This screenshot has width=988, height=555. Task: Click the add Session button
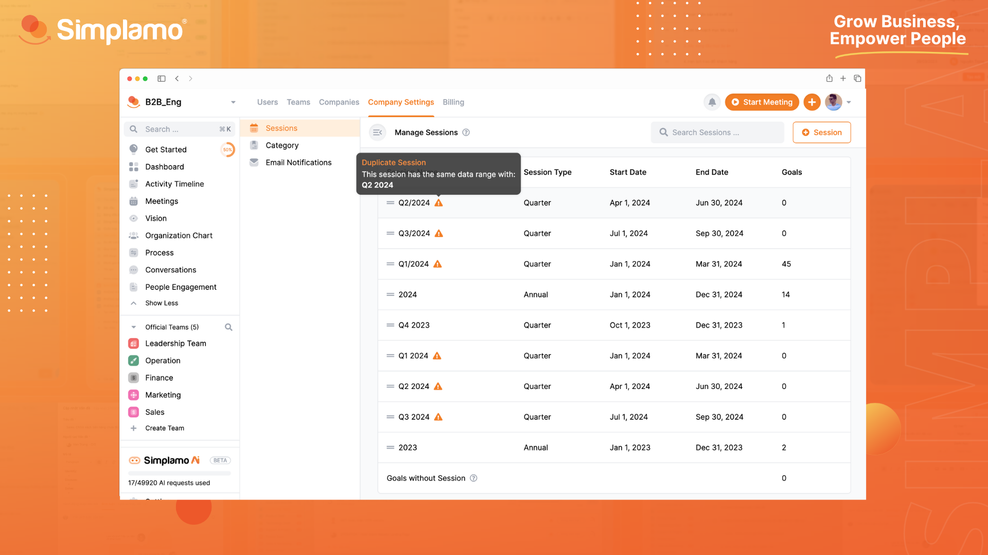pos(821,133)
